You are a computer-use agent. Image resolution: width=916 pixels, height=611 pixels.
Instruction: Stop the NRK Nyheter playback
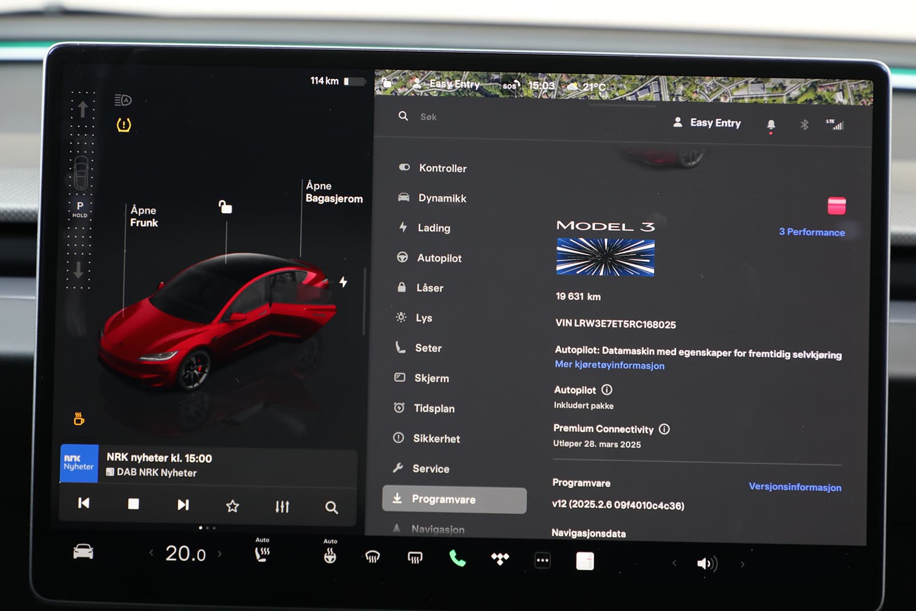coord(133,504)
